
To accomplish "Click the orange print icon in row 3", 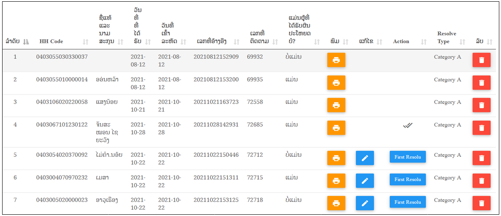I will pyautogui.click(x=336, y=105).
